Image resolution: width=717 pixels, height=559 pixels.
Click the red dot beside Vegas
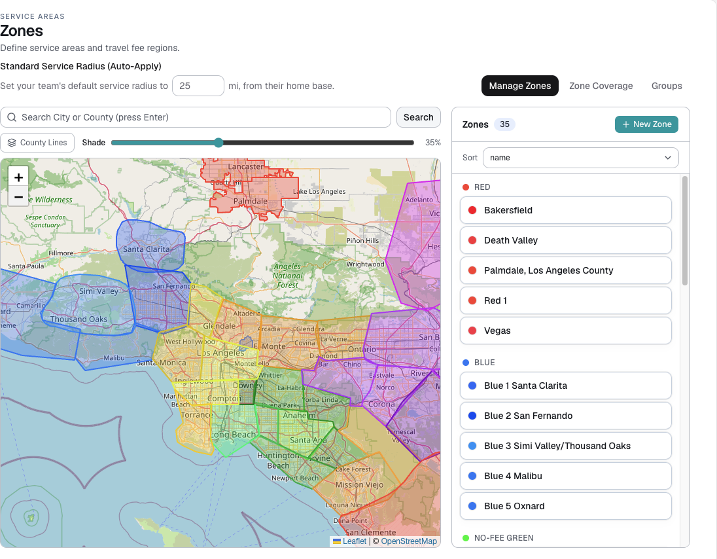pyautogui.click(x=472, y=331)
